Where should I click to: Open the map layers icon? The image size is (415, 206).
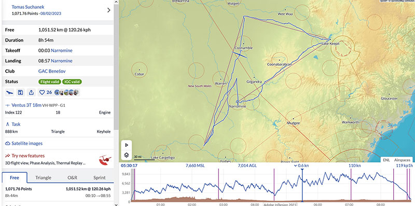[x=127, y=155]
